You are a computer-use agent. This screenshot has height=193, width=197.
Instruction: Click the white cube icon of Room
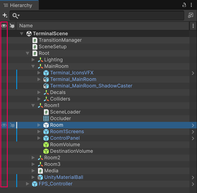46,125
